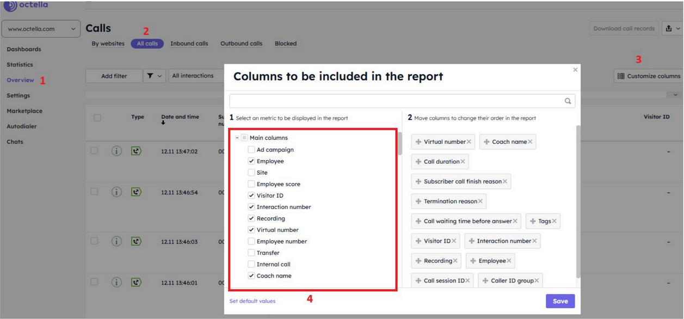Open Statistics in the left sidebar

tap(20, 65)
